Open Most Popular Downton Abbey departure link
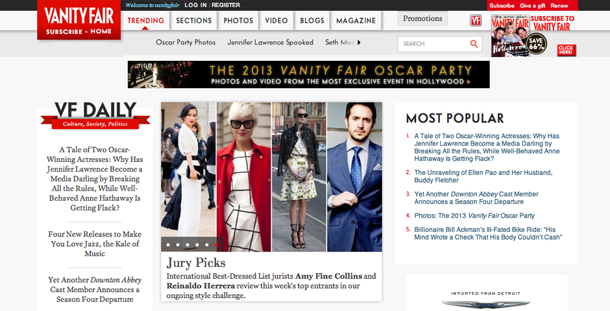The width and height of the screenshot is (610, 311). point(476,198)
